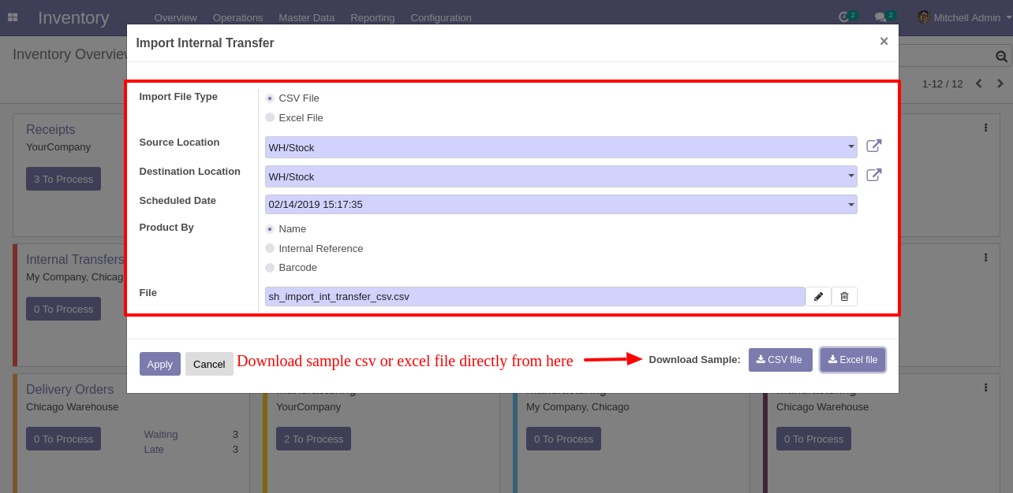Open kebab menu on Internal Transfers row card
The height and width of the screenshot is (493, 1013).
pos(985,258)
